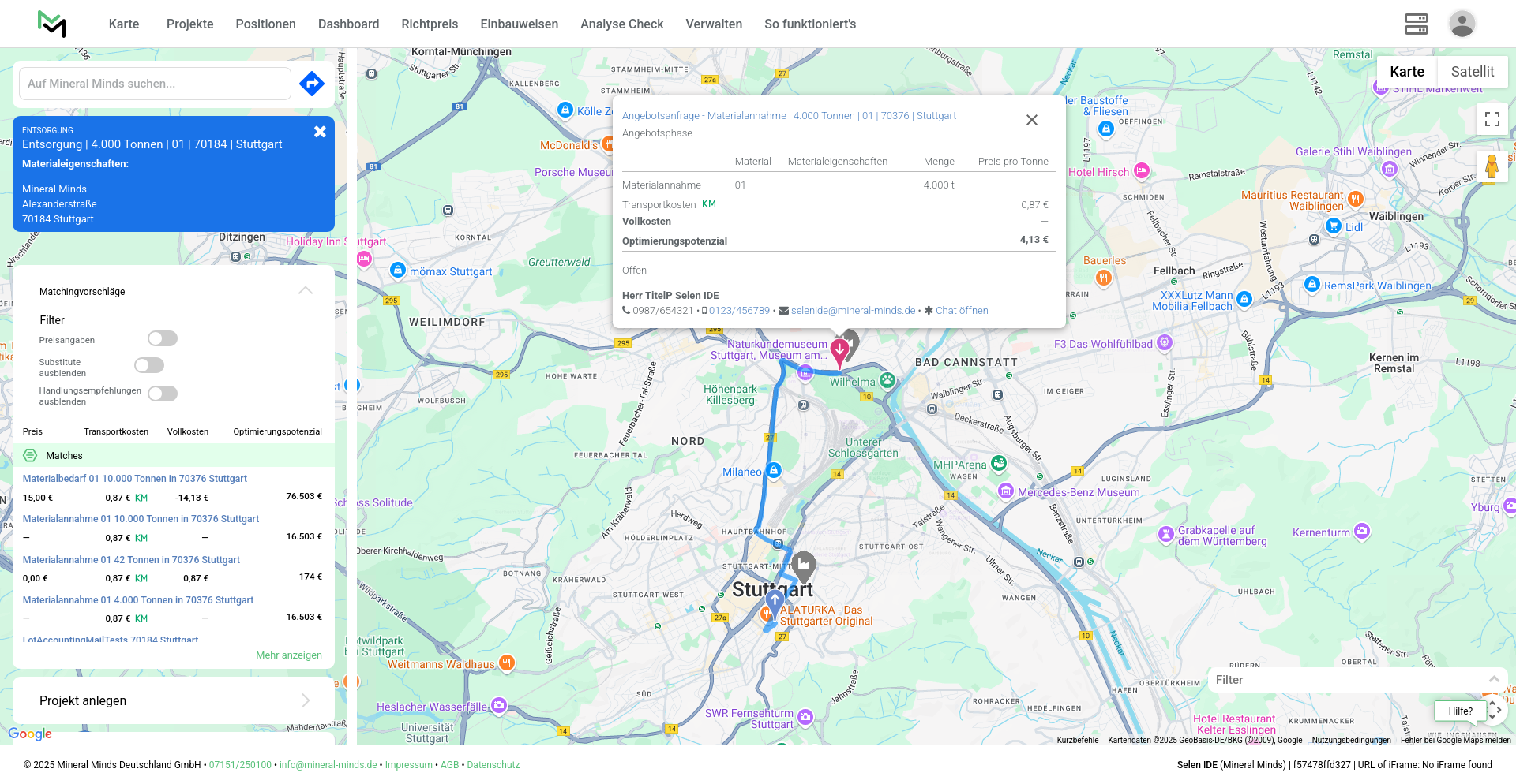1516x784 pixels.
Task: Click the pink map marker pin
Action: coord(839,350)
